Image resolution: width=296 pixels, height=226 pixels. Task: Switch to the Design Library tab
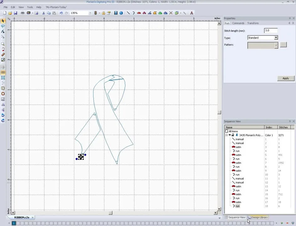click(258, 218)
